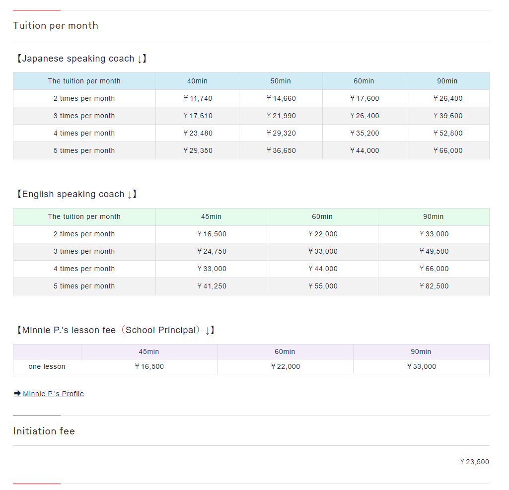
Task: Click '5 times per month' in English coach table
Action: coord(84,286)
